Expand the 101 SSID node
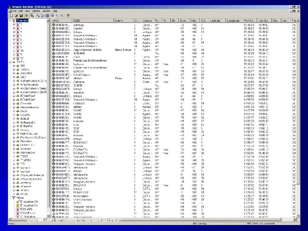This screenshot has height=231, width=308. click(14, 66)
